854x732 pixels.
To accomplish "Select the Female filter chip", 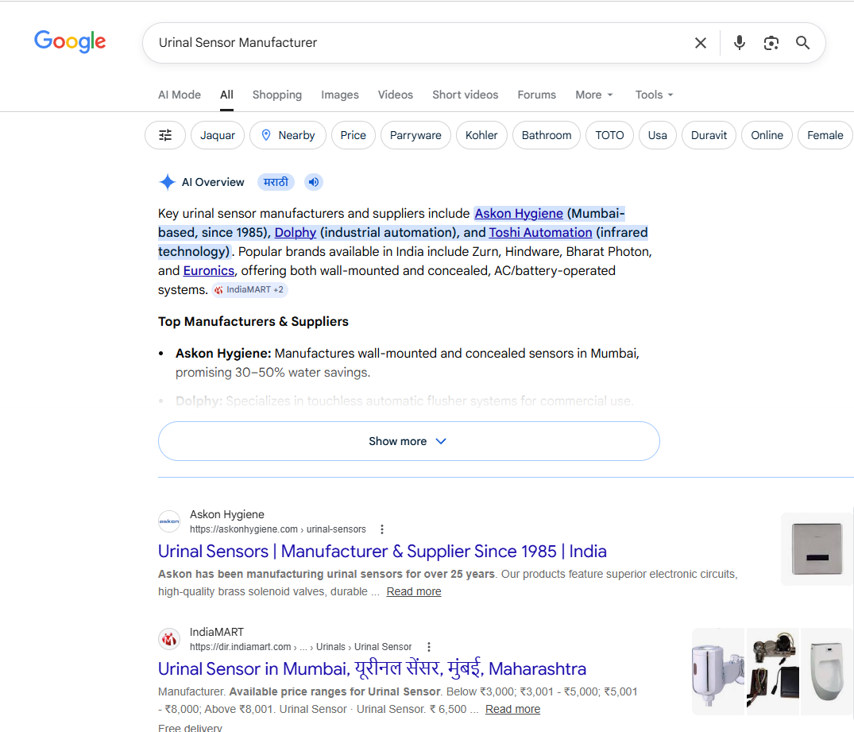I will click(825, 135).
